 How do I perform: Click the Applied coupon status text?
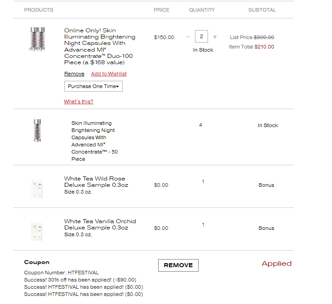click(x=277, y=264)
